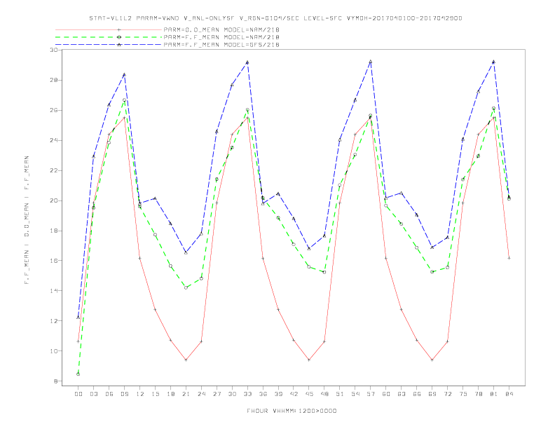555x429 pixels.
Task: Click blue triangle data point at hour 21
Action: click(186, 252)
